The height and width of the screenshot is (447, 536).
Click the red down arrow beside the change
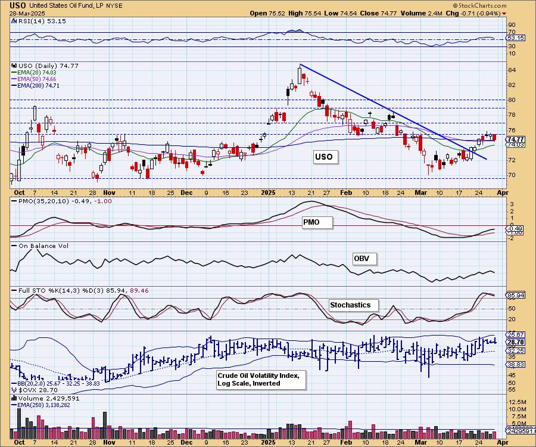point(504,14)
